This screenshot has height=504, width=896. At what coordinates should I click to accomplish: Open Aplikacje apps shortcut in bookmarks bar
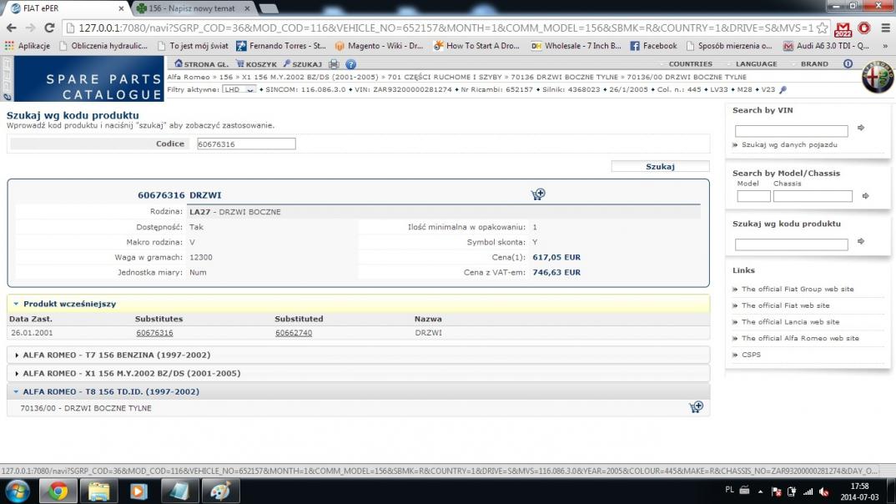pos(28,46)
